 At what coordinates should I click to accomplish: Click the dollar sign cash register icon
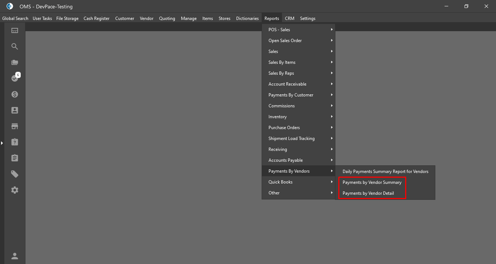tap(15, 94)
